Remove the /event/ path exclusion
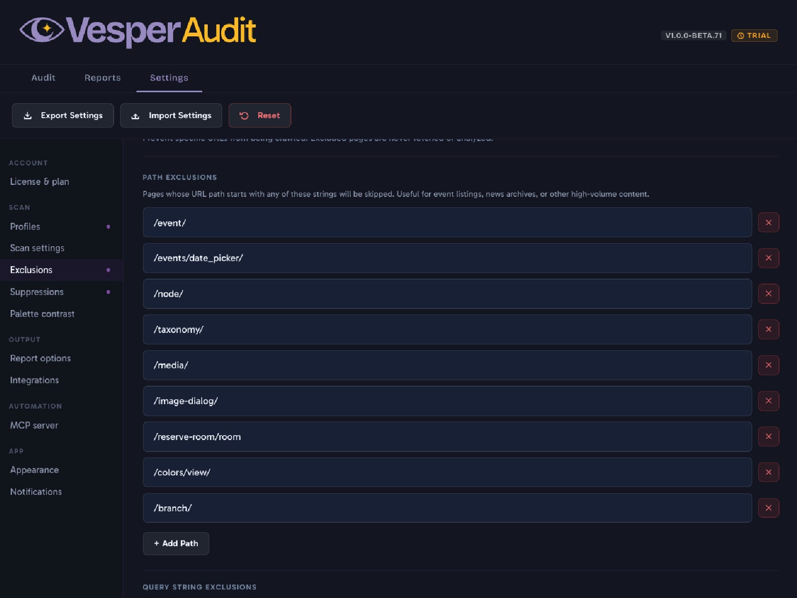797x598 pixels. (769, 222)
